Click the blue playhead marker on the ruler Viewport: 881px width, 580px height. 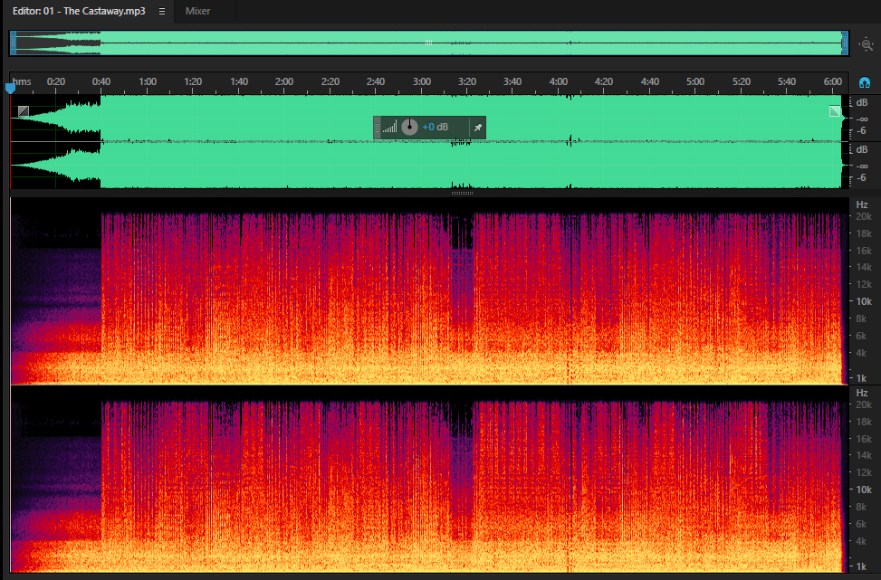click(10, 88)
